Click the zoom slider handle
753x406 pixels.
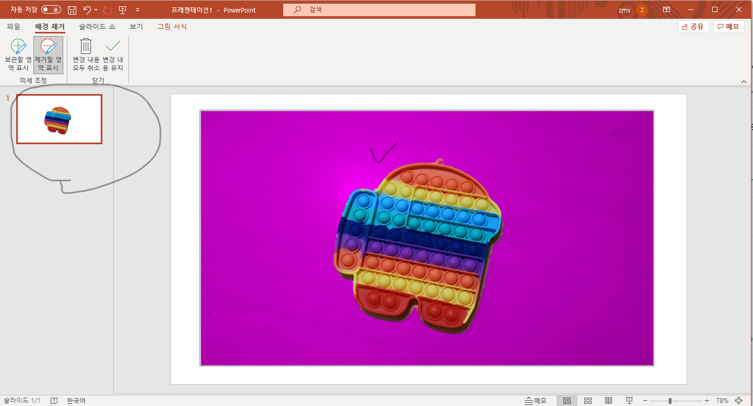tap(670, 401)
